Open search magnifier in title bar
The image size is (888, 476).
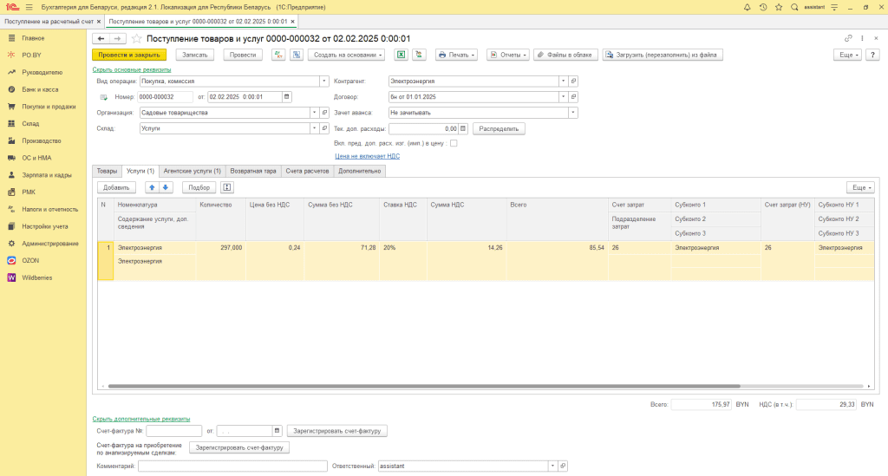click(x=794, y=7)
